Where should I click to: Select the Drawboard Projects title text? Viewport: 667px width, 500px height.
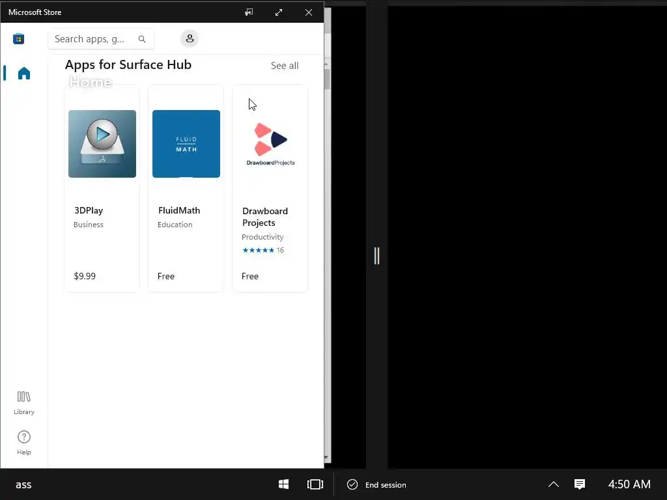click(x=265, y=217)
